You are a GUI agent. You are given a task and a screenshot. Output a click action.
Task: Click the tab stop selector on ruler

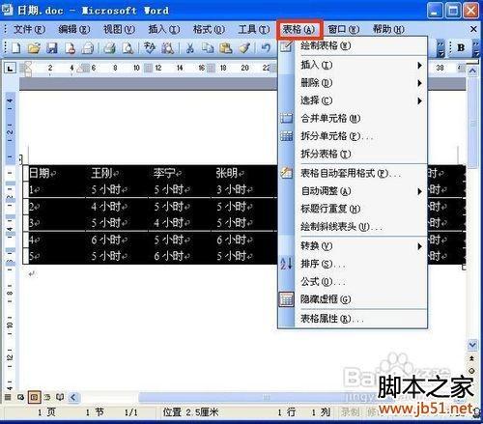pos(11,69)
